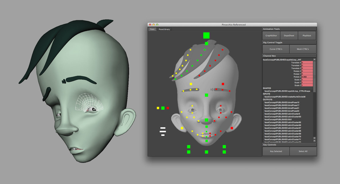The height and width of the screenshot is (184, 340).
Task: Click the Select All button
Action: click(x=303, y=151)
